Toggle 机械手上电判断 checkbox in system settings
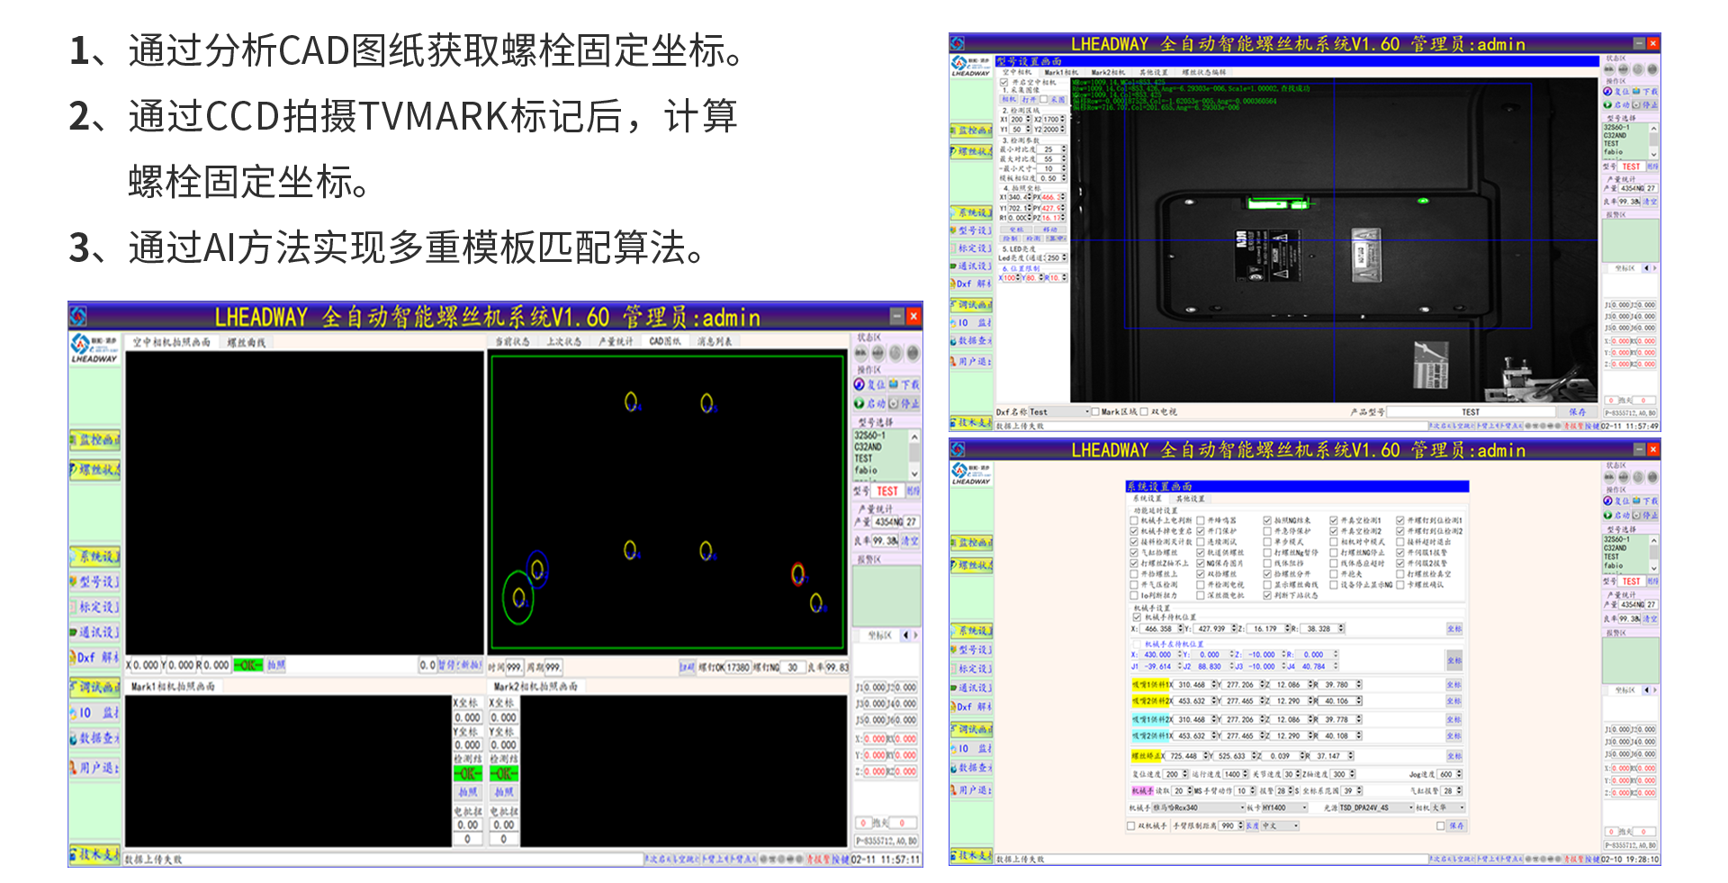The width and height of the screenshot is (1728, 883). coord(1134,520)
